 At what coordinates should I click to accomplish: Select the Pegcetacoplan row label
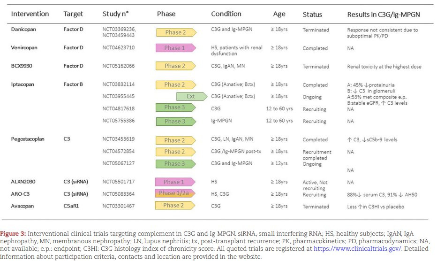[30, 139]
